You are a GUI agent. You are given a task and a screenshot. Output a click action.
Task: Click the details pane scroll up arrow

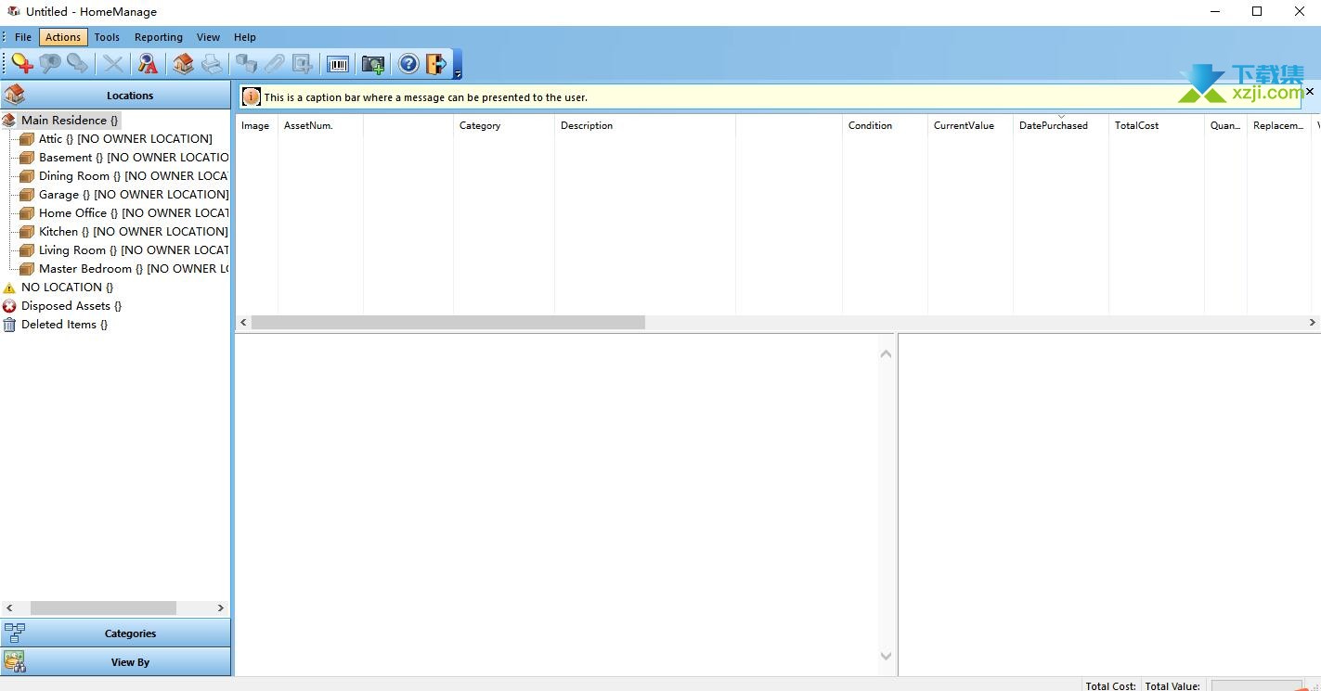pyautogui.click(x=886, y=353)
